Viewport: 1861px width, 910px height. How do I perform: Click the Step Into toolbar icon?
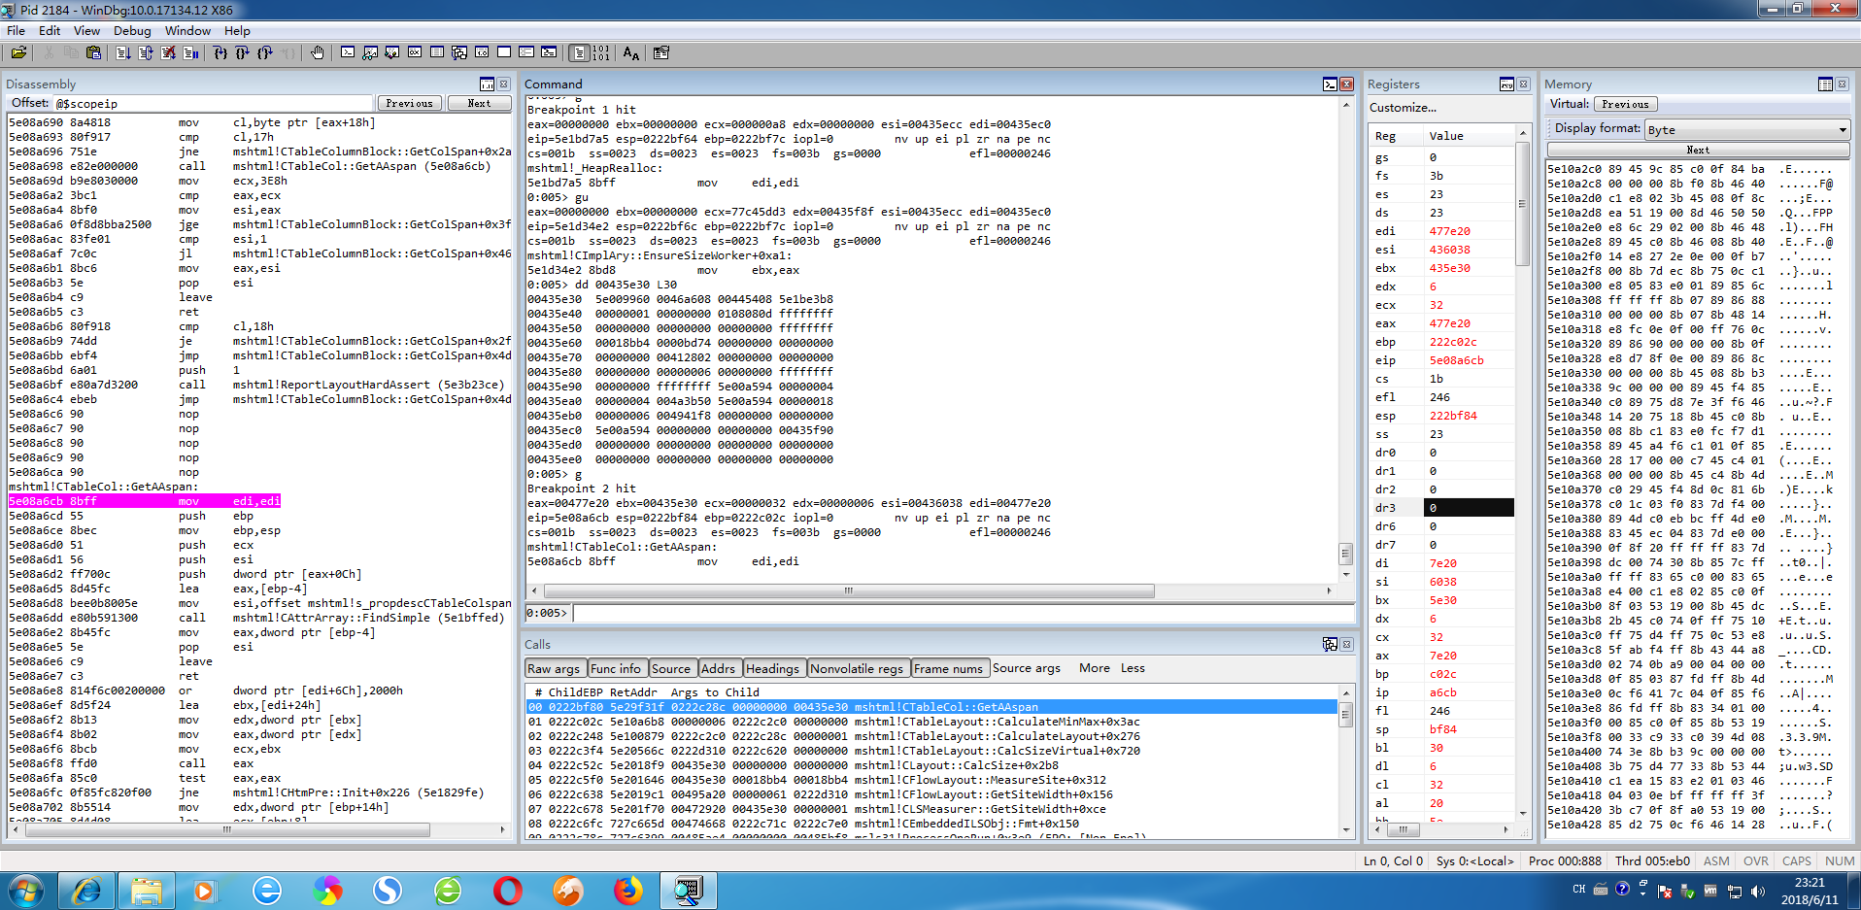click(220, 52)
